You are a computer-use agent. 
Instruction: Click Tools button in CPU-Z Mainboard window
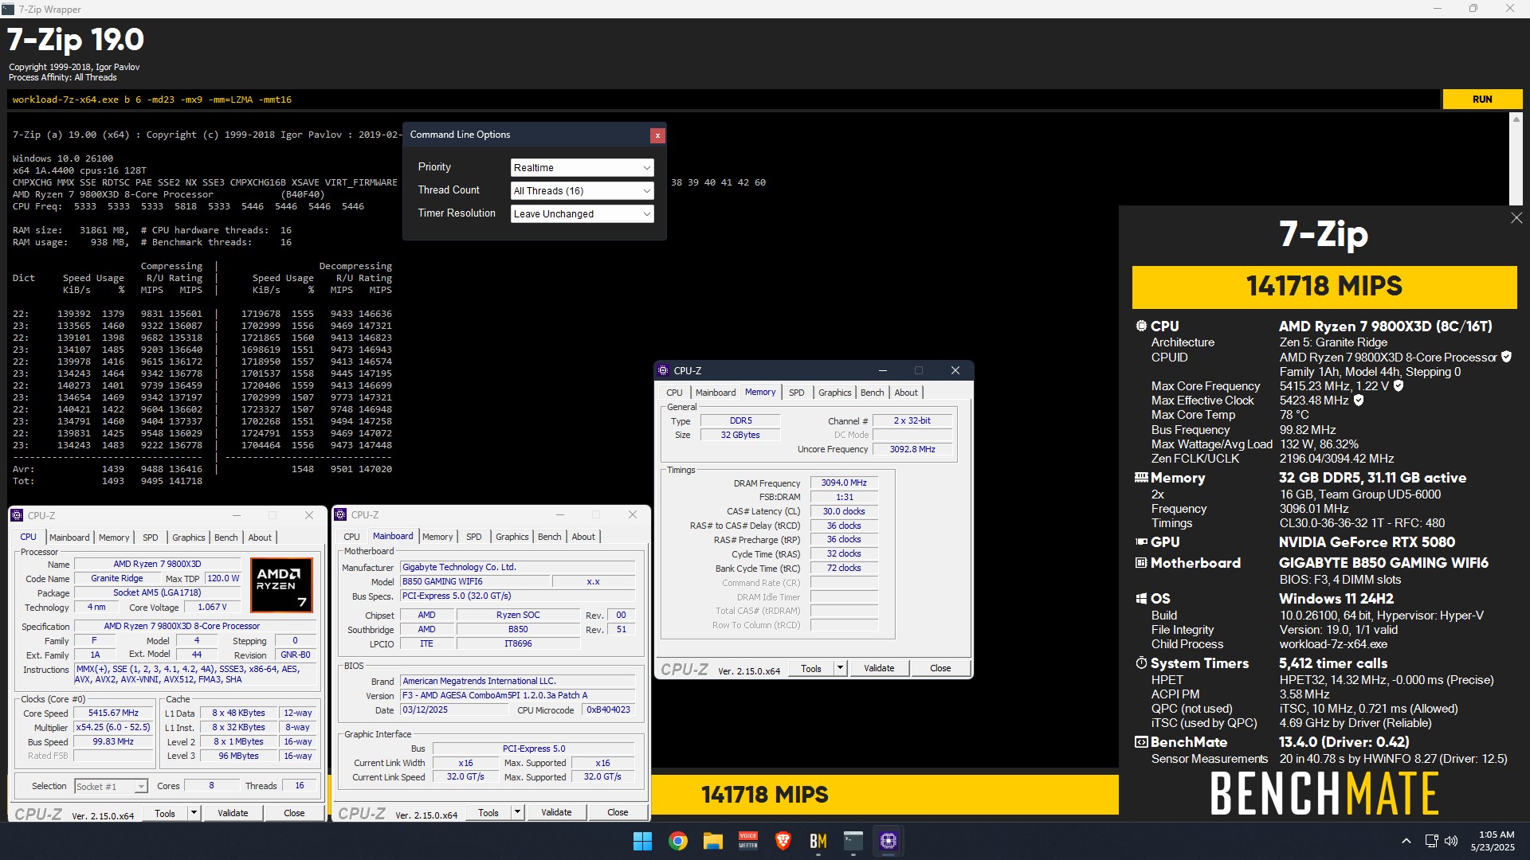point(488,813)
